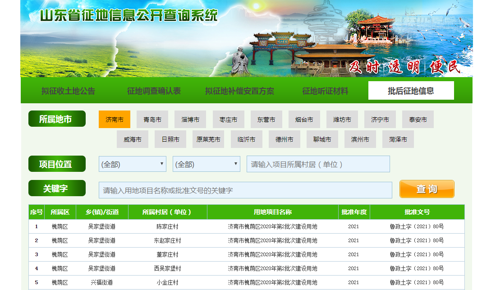Pick 泰安市 in the city filter
482x290 pixels.
coord(418,120)
